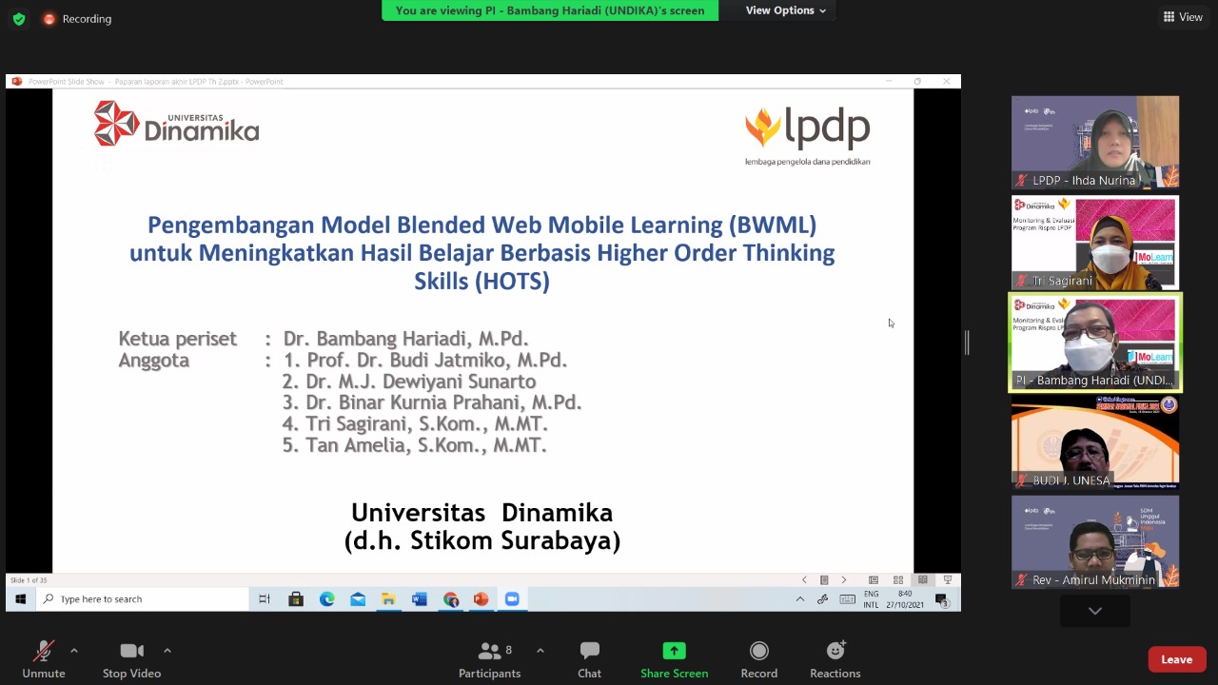Click the red Leave button
This screenshot has width=1218, height=685.
pos(1177,659)
